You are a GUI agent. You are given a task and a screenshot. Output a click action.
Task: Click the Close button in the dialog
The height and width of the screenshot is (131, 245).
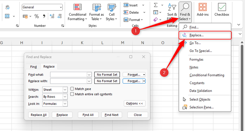[138, 115]
